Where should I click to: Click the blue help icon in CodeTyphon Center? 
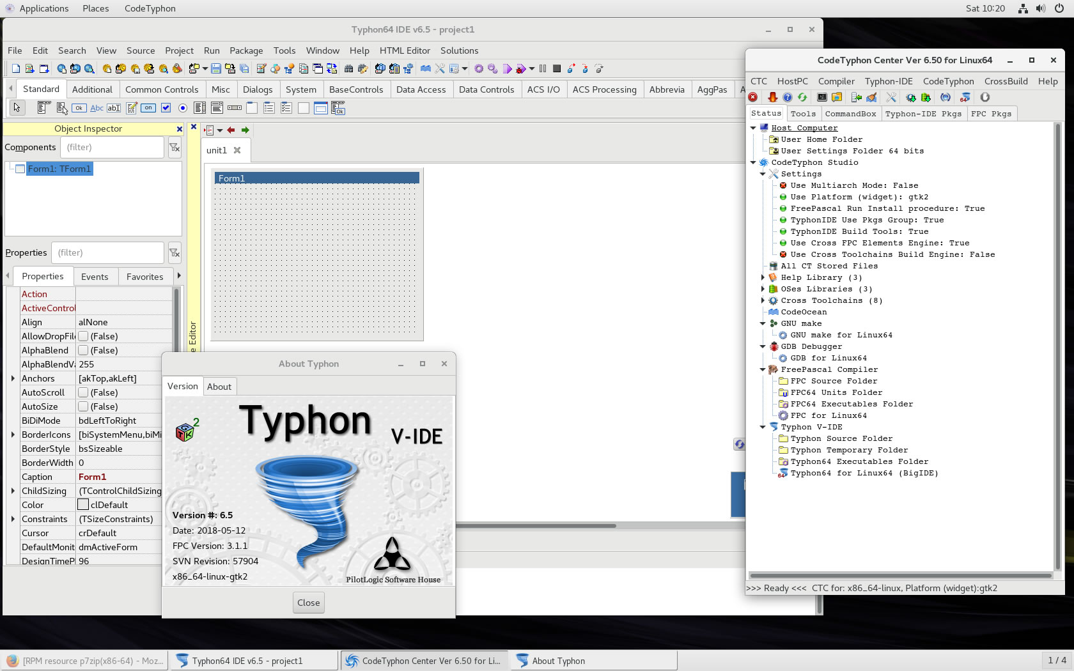click(788, 97)
